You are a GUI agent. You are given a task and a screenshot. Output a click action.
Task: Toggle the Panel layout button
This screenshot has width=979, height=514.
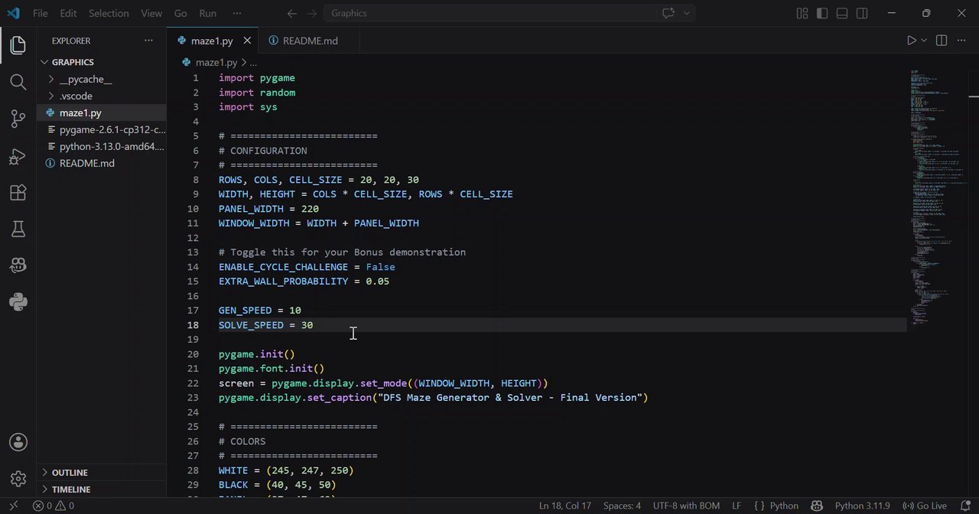coord(842,13)
